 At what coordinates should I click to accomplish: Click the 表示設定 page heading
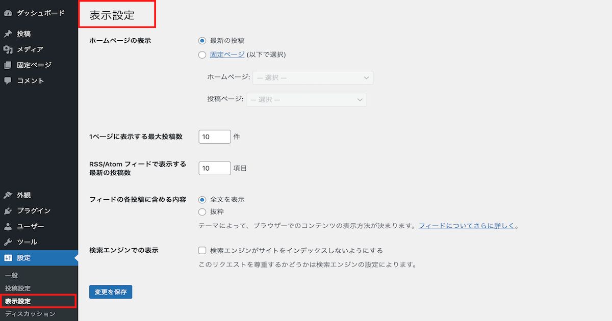pos(112,15)
